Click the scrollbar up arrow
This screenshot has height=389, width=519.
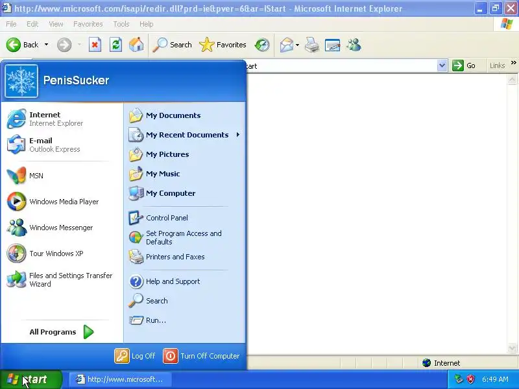point(512,80)
